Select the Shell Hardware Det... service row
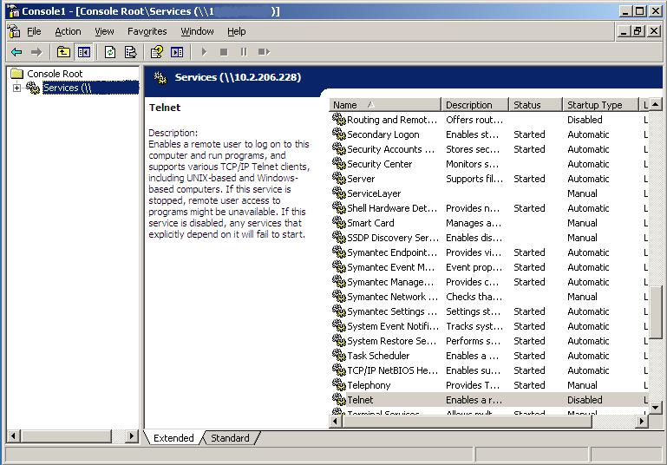667x465 pixels. (488, 208)
